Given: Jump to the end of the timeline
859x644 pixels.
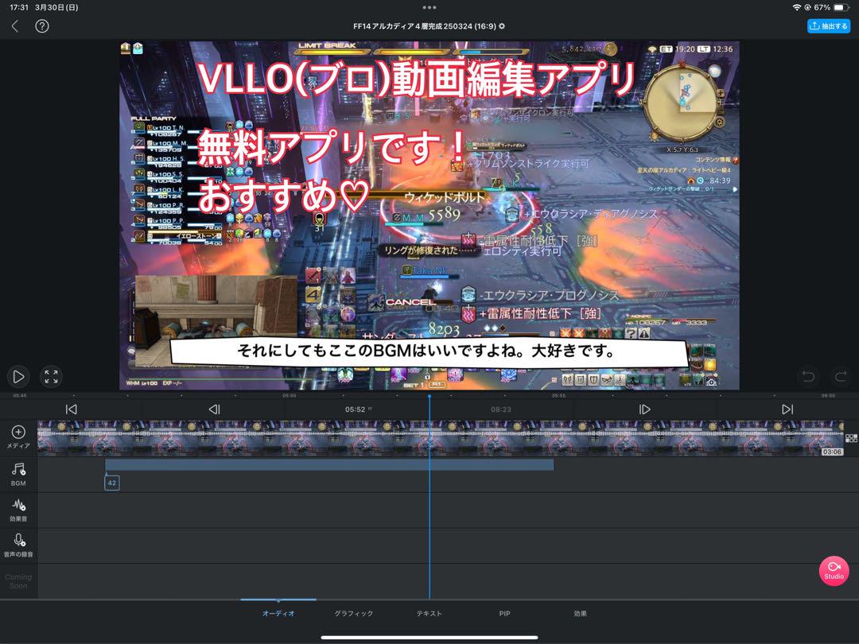Looking at the screenshot, I should click(x=787, y=409).
